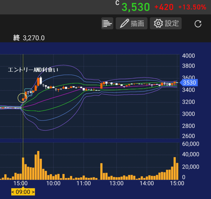The image size is (211, 199).
Task: Click the 20,000 volume axis label
Action: (x=190, y=167)
